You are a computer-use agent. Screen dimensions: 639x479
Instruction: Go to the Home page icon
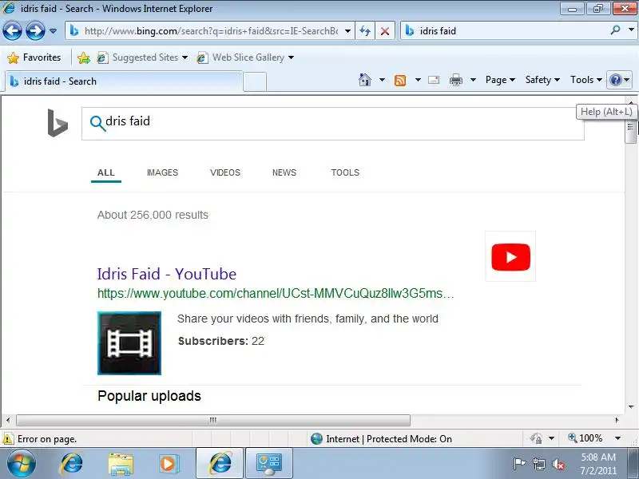point(365,80)
